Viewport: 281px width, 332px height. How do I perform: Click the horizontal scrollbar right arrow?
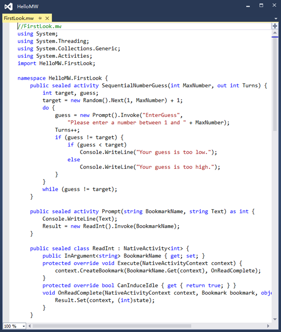click(x=268, y=326)
